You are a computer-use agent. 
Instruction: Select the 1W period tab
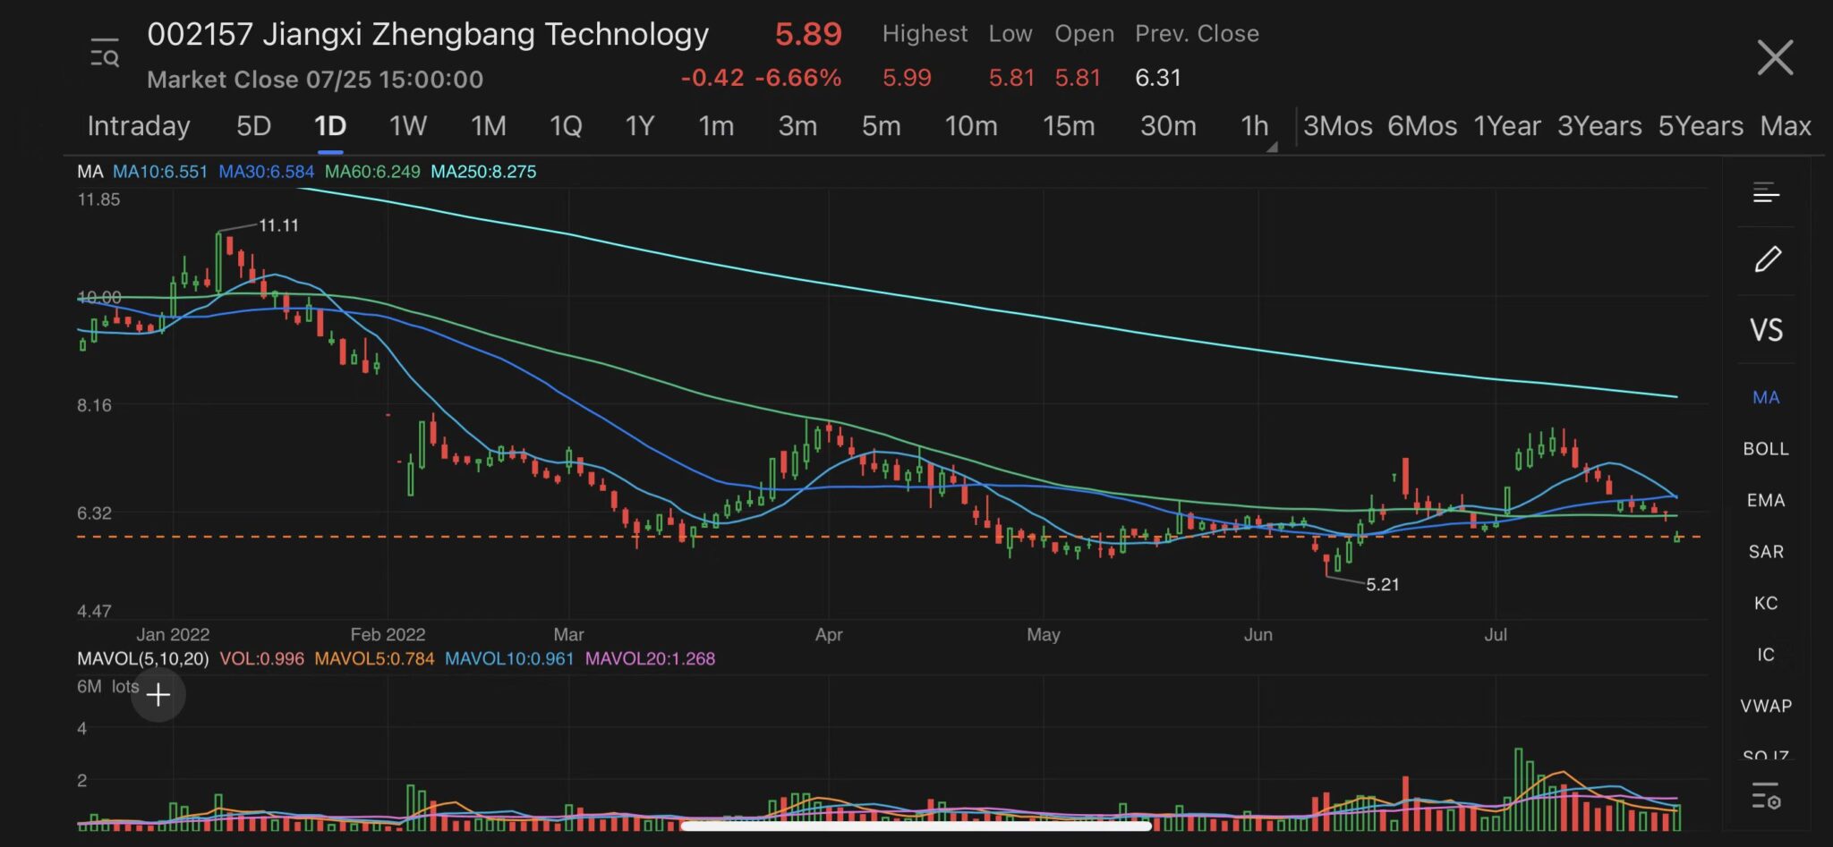click(407, 126)
